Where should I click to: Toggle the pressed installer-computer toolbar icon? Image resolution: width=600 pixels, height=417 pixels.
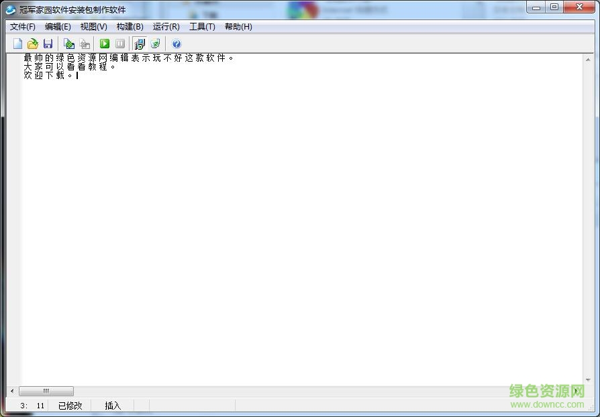point(140,44)
